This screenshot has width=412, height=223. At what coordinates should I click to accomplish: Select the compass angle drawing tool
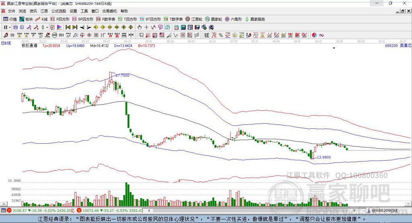pyautogui.click(x=75, y=35)
